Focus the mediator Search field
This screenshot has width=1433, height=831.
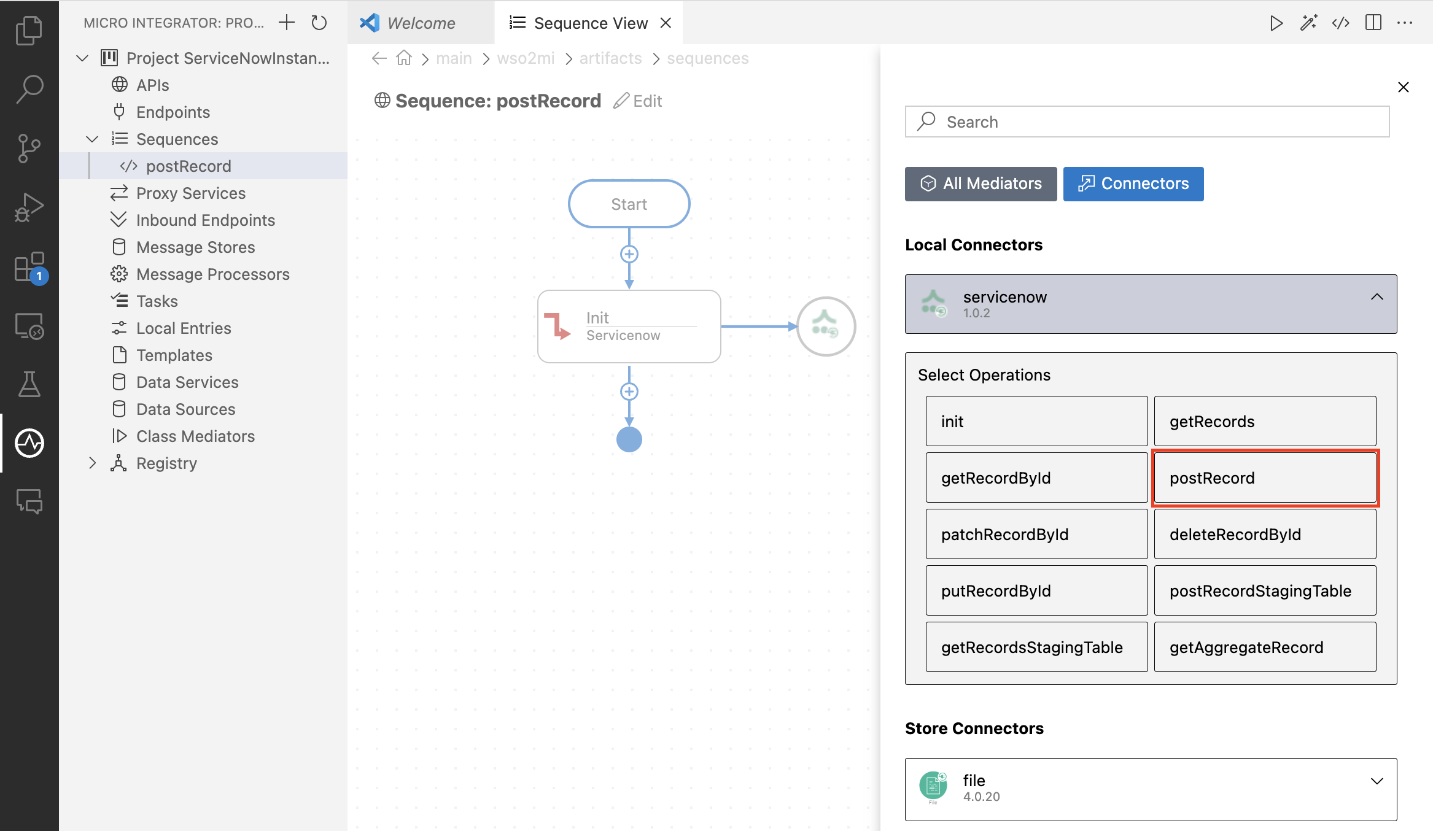coord(1147,122)
